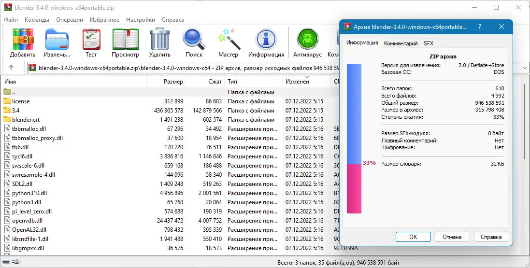
Task: Click the libgmpxx.dll file icon
Action: [7, 248]
